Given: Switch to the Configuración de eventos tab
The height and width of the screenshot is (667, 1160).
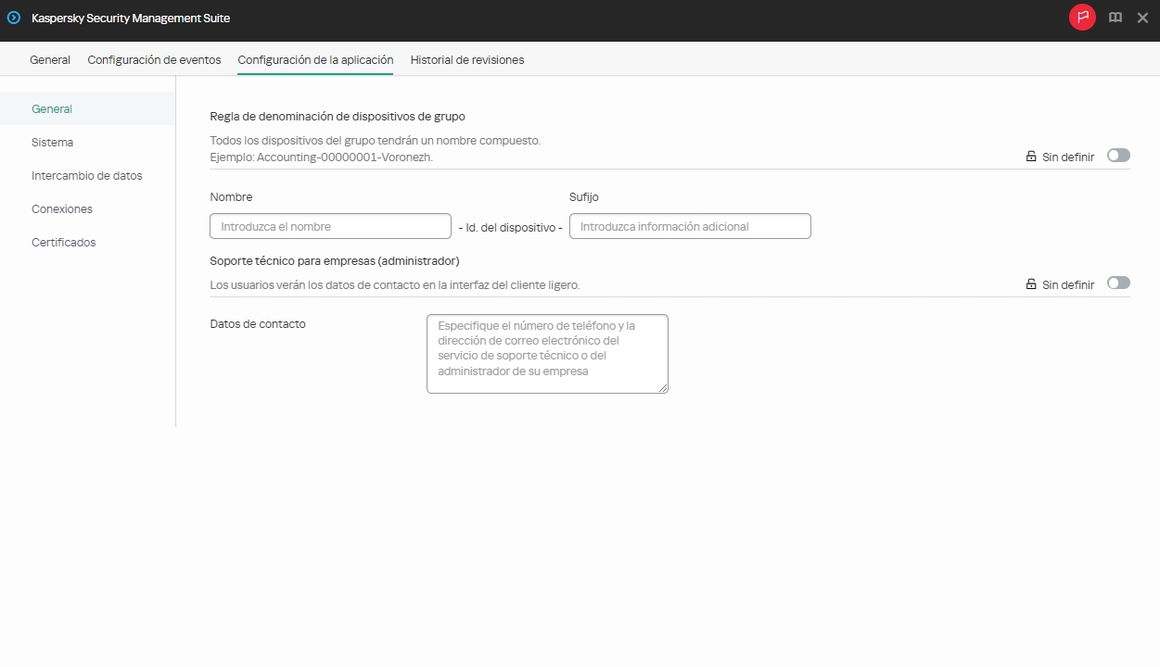Looking at the screenshot, I should [154, 59].
